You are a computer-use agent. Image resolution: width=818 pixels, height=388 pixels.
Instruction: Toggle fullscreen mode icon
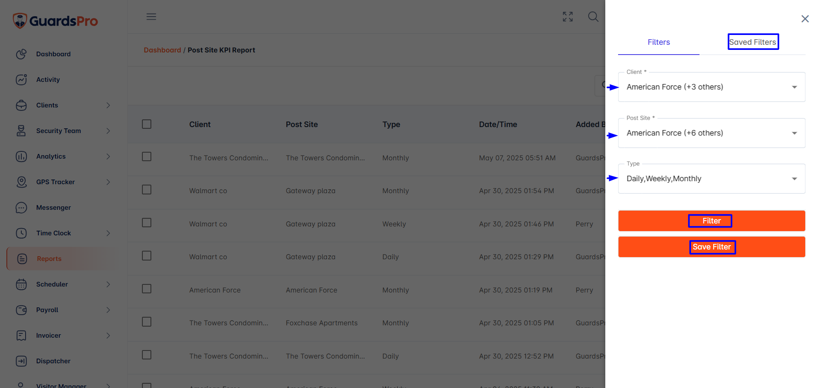click(568, 17)
